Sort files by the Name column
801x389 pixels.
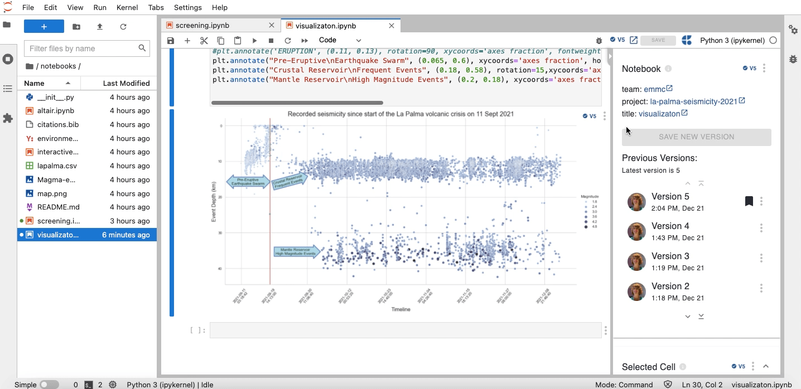(x=49, y=83)
